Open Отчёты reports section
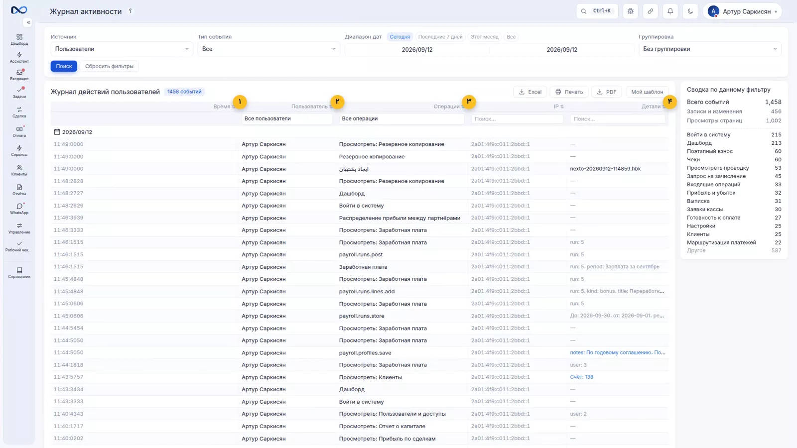 [x=19, y=190]
